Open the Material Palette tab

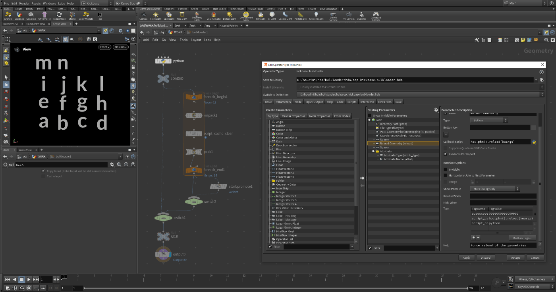point(228,25)
